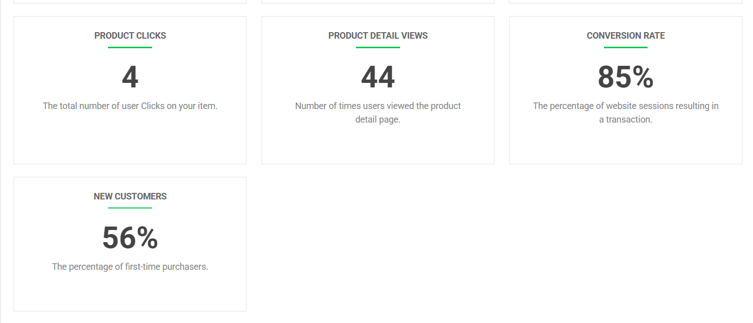Click green underline beneath Product Clicks heading
Screen dimensions: 753x323
pyautogui.click(x=130, y=47)
